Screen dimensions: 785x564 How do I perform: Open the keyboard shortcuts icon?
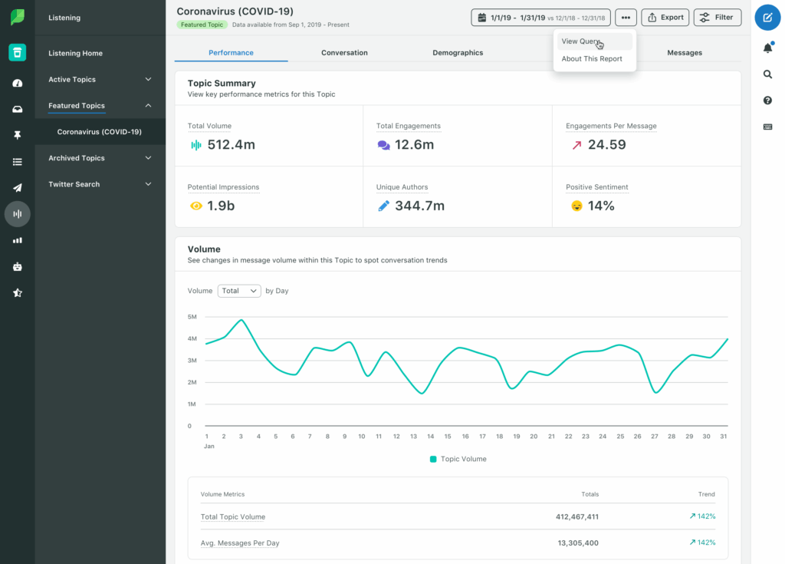pos(767,127)
